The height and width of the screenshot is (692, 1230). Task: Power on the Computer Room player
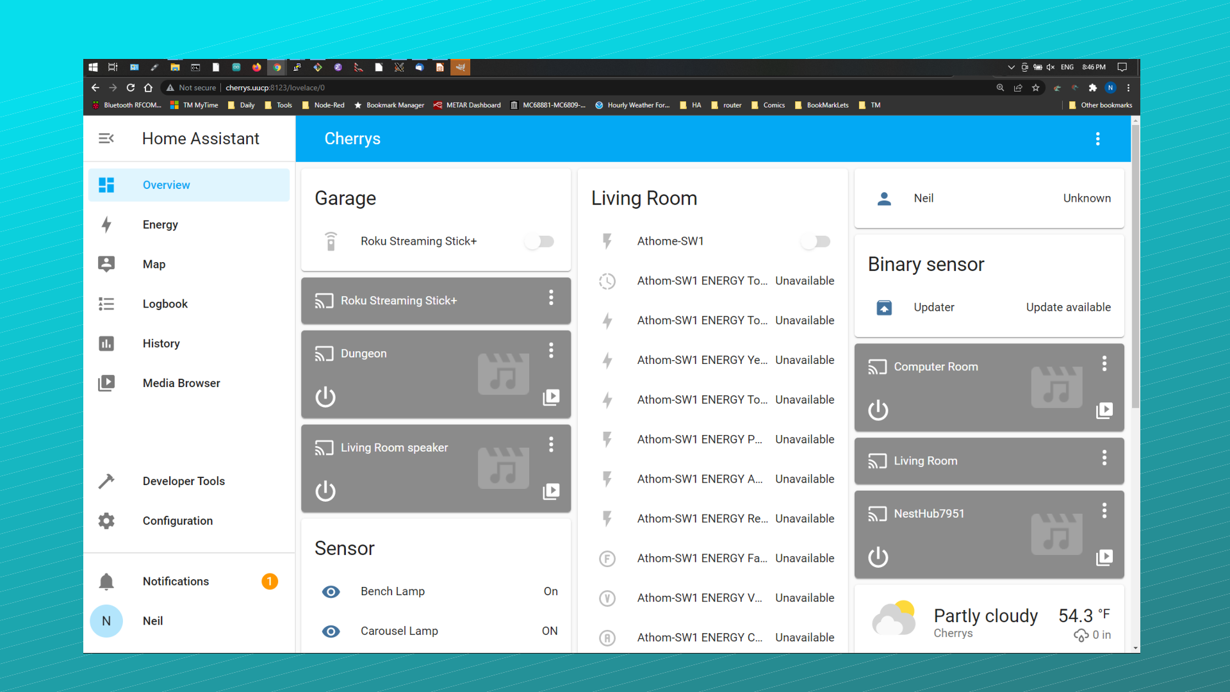(878, 410)
